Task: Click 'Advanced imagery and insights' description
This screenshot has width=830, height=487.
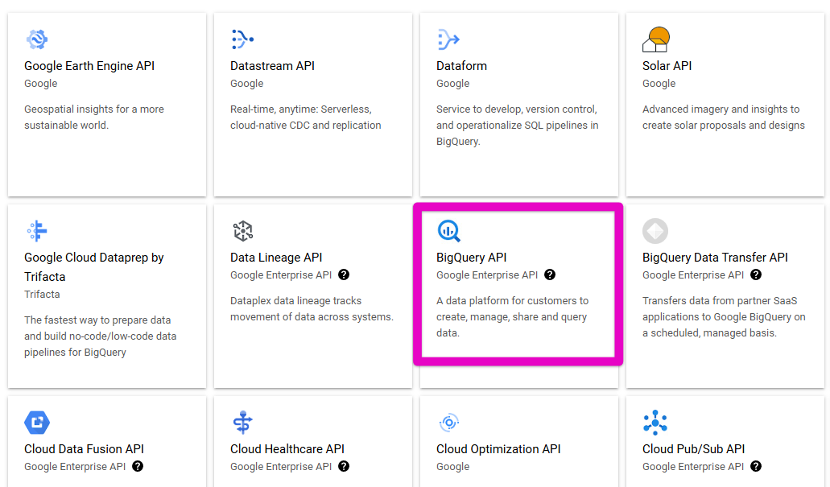Action: point(724,117)
